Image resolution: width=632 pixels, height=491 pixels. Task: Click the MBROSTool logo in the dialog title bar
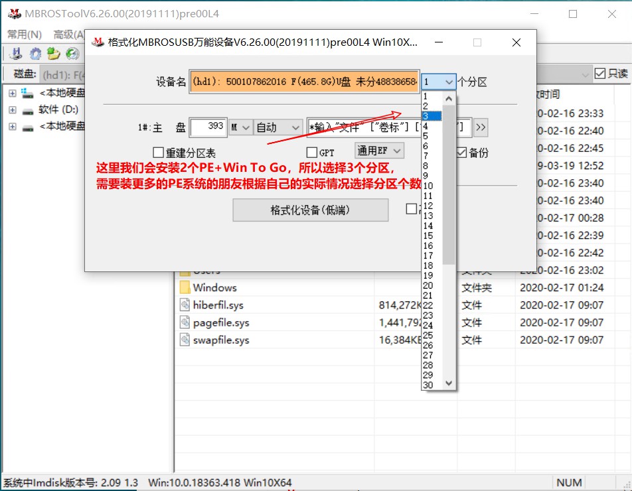96,42
